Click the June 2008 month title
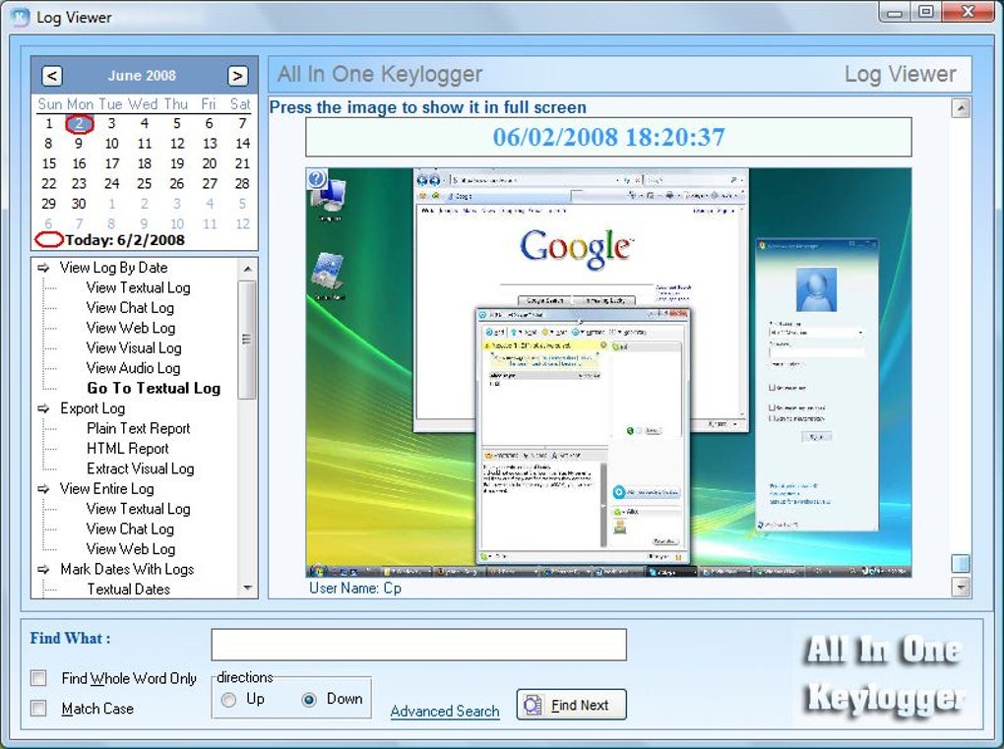 pos(142,76)
